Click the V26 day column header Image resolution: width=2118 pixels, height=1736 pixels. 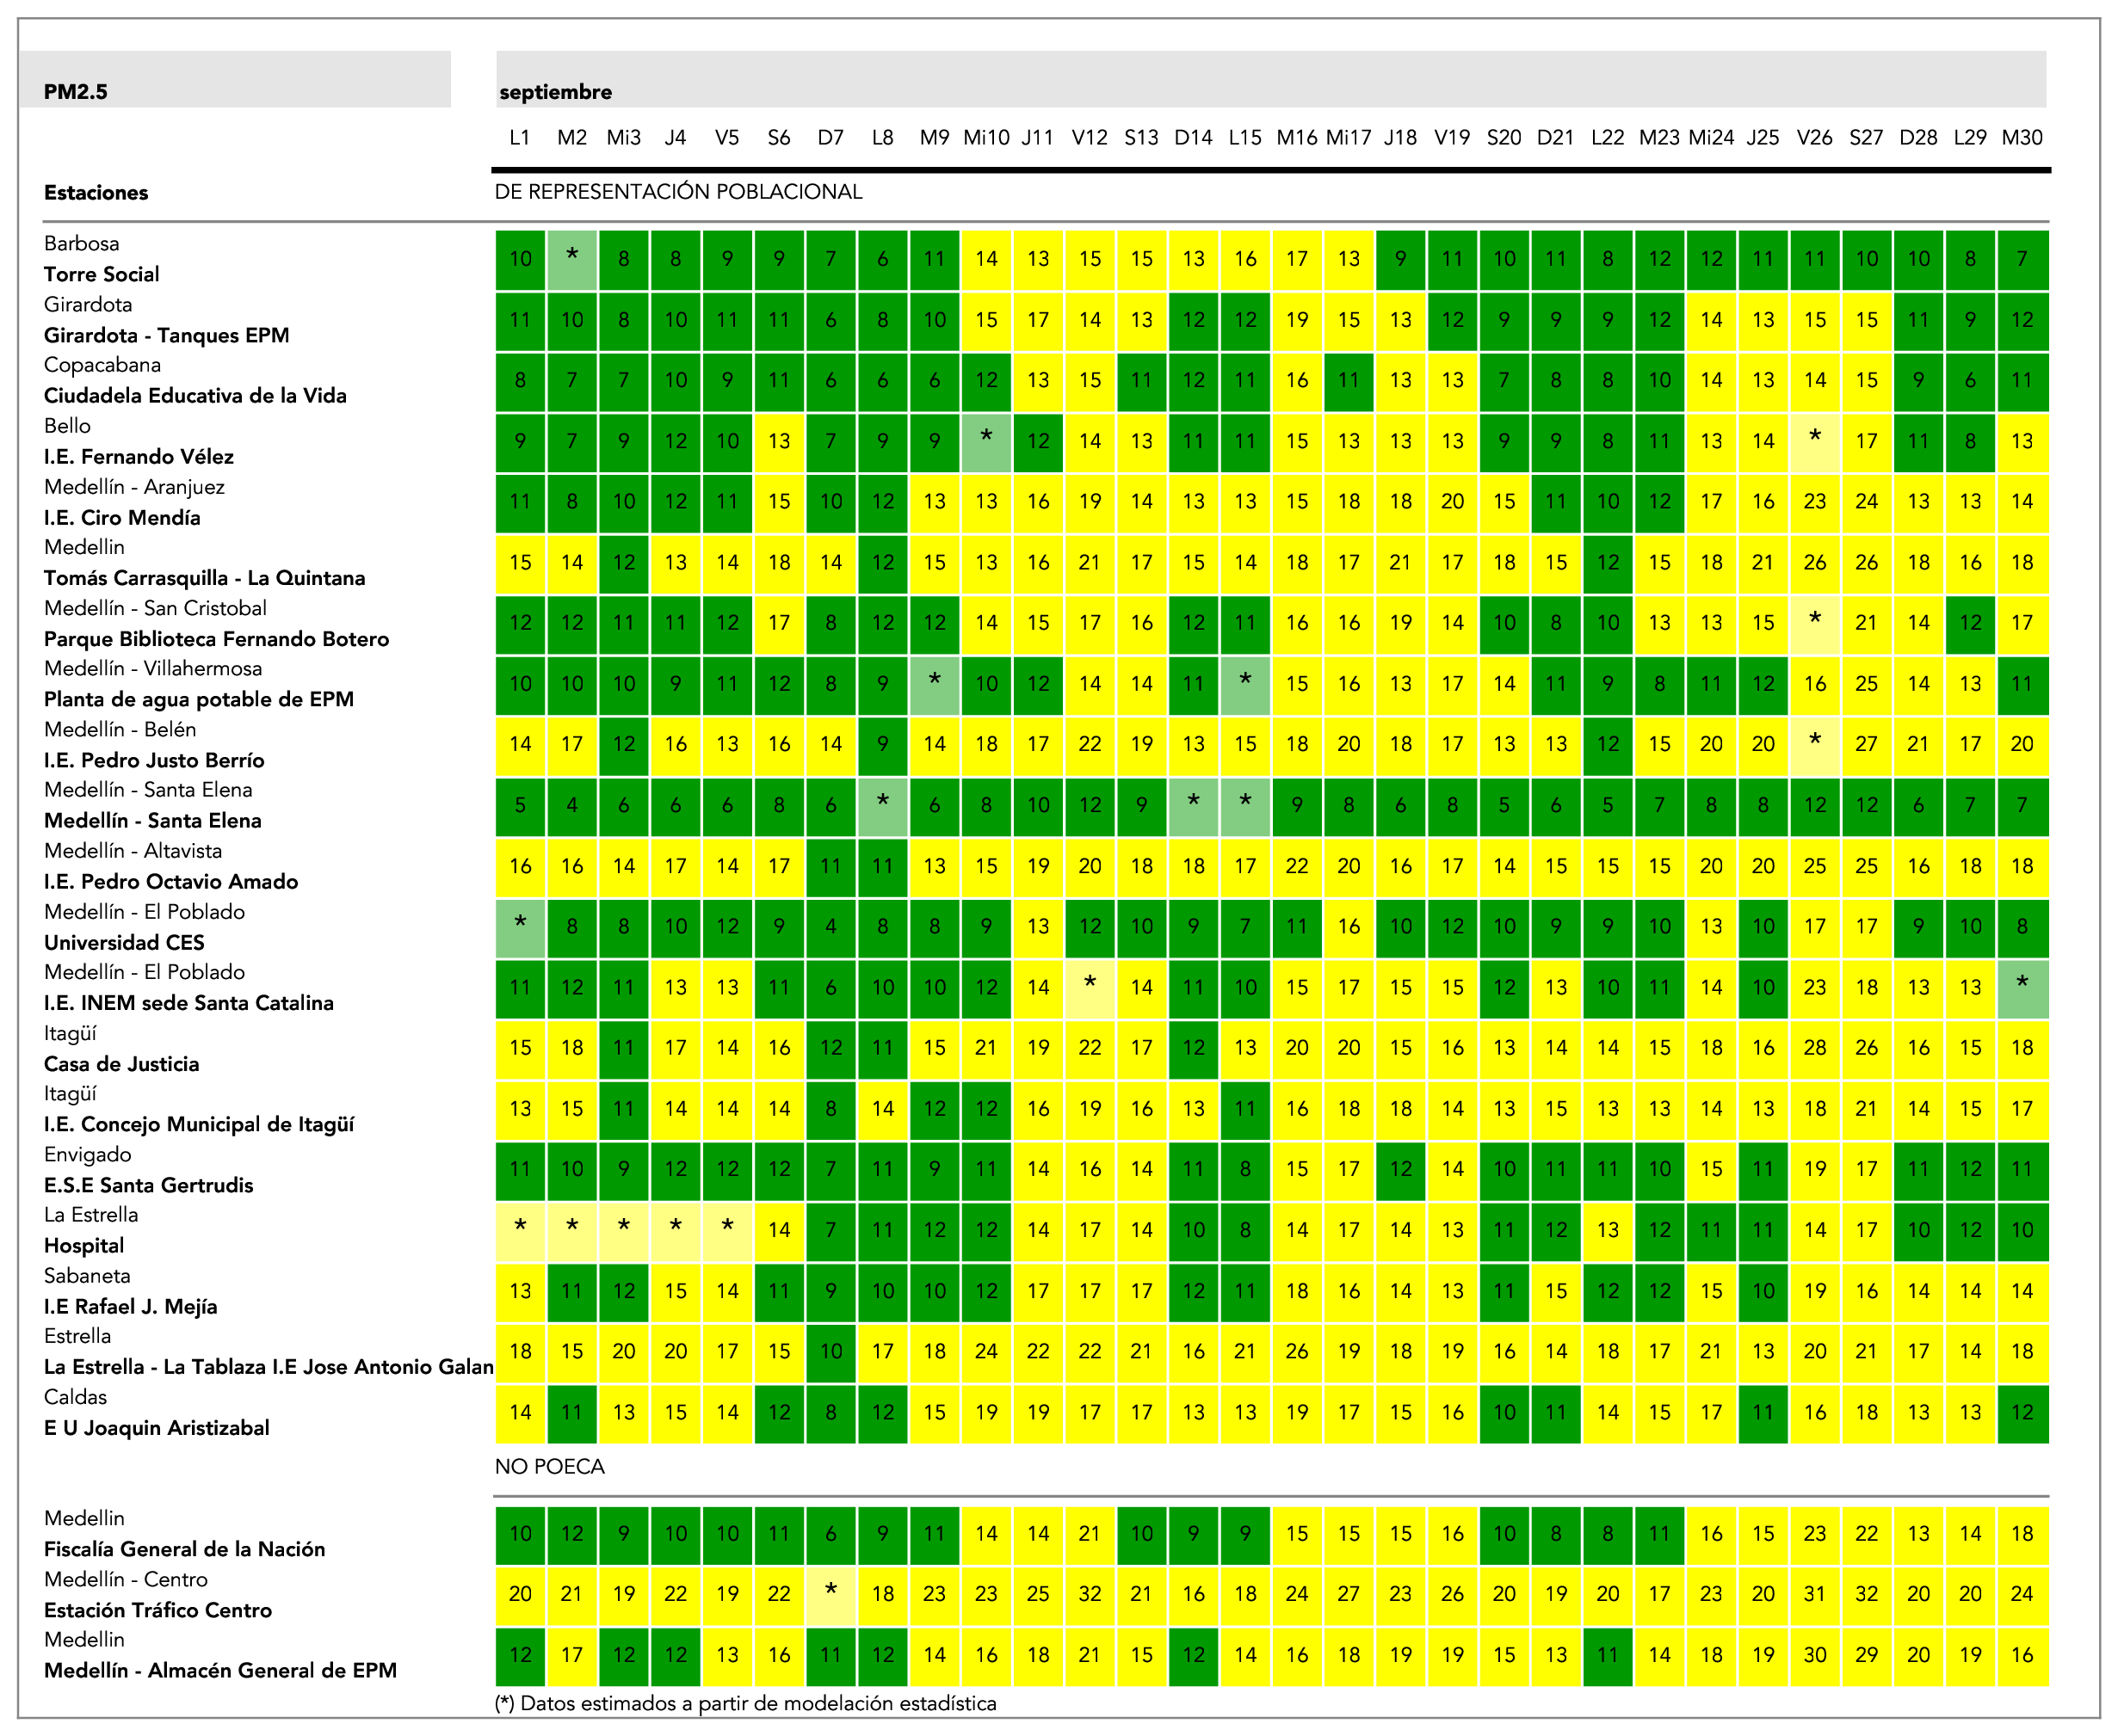tap(1814, 138)
